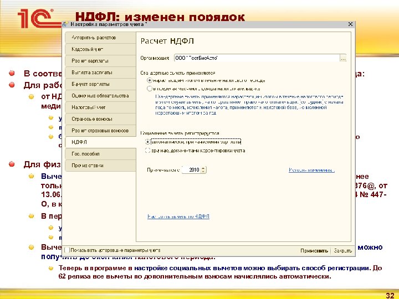
Task: Open the История изменения link
Action: (311, 170)
